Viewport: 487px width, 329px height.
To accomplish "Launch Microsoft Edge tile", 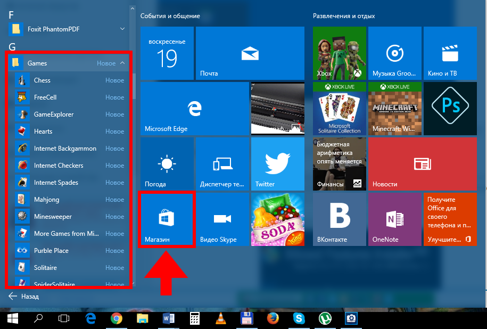I will click(x=195, y=109).
